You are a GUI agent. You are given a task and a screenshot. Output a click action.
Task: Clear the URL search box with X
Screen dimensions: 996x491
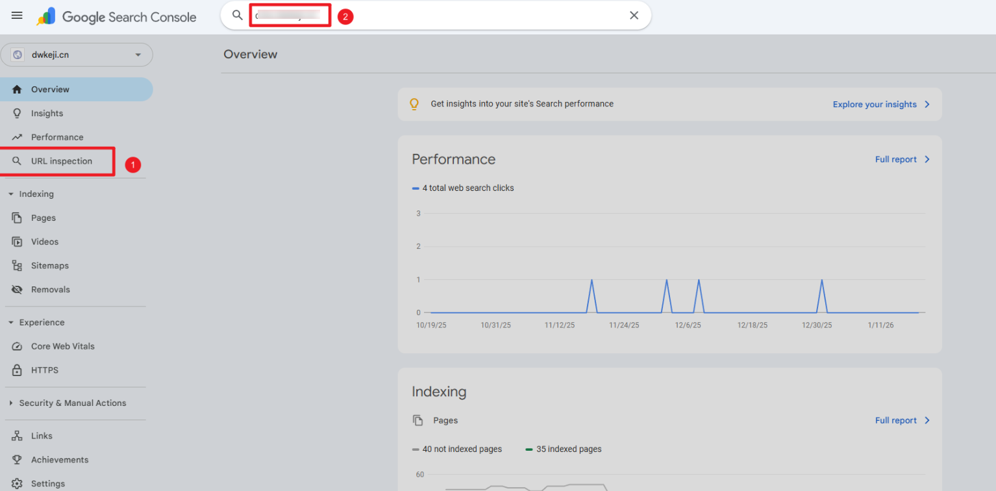click(634, 16)
